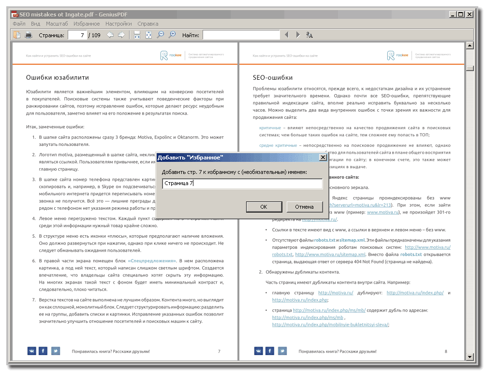Screen dimensions: 485x372
Task: Go to next page with right arrow
Action: tap(121, 35)
